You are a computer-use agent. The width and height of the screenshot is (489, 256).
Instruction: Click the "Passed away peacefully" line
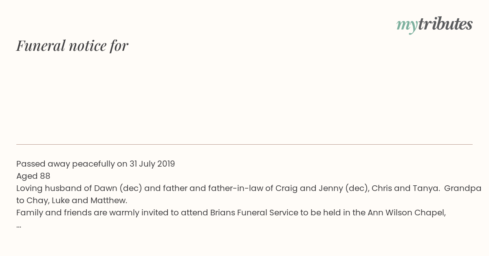pyautogui.click(x=96, y=164)
